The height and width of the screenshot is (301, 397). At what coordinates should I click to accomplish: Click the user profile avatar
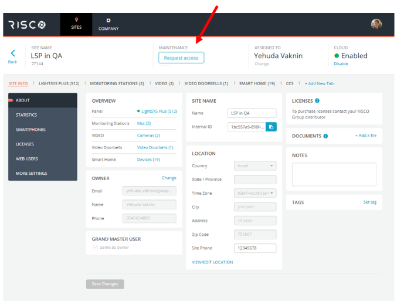376,24
